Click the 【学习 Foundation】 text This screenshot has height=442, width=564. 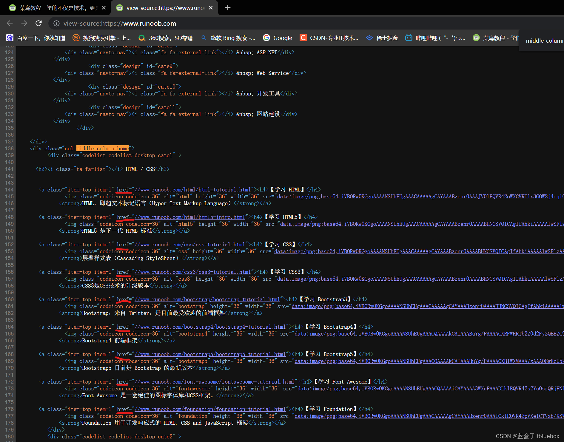(x=331, y=409)
